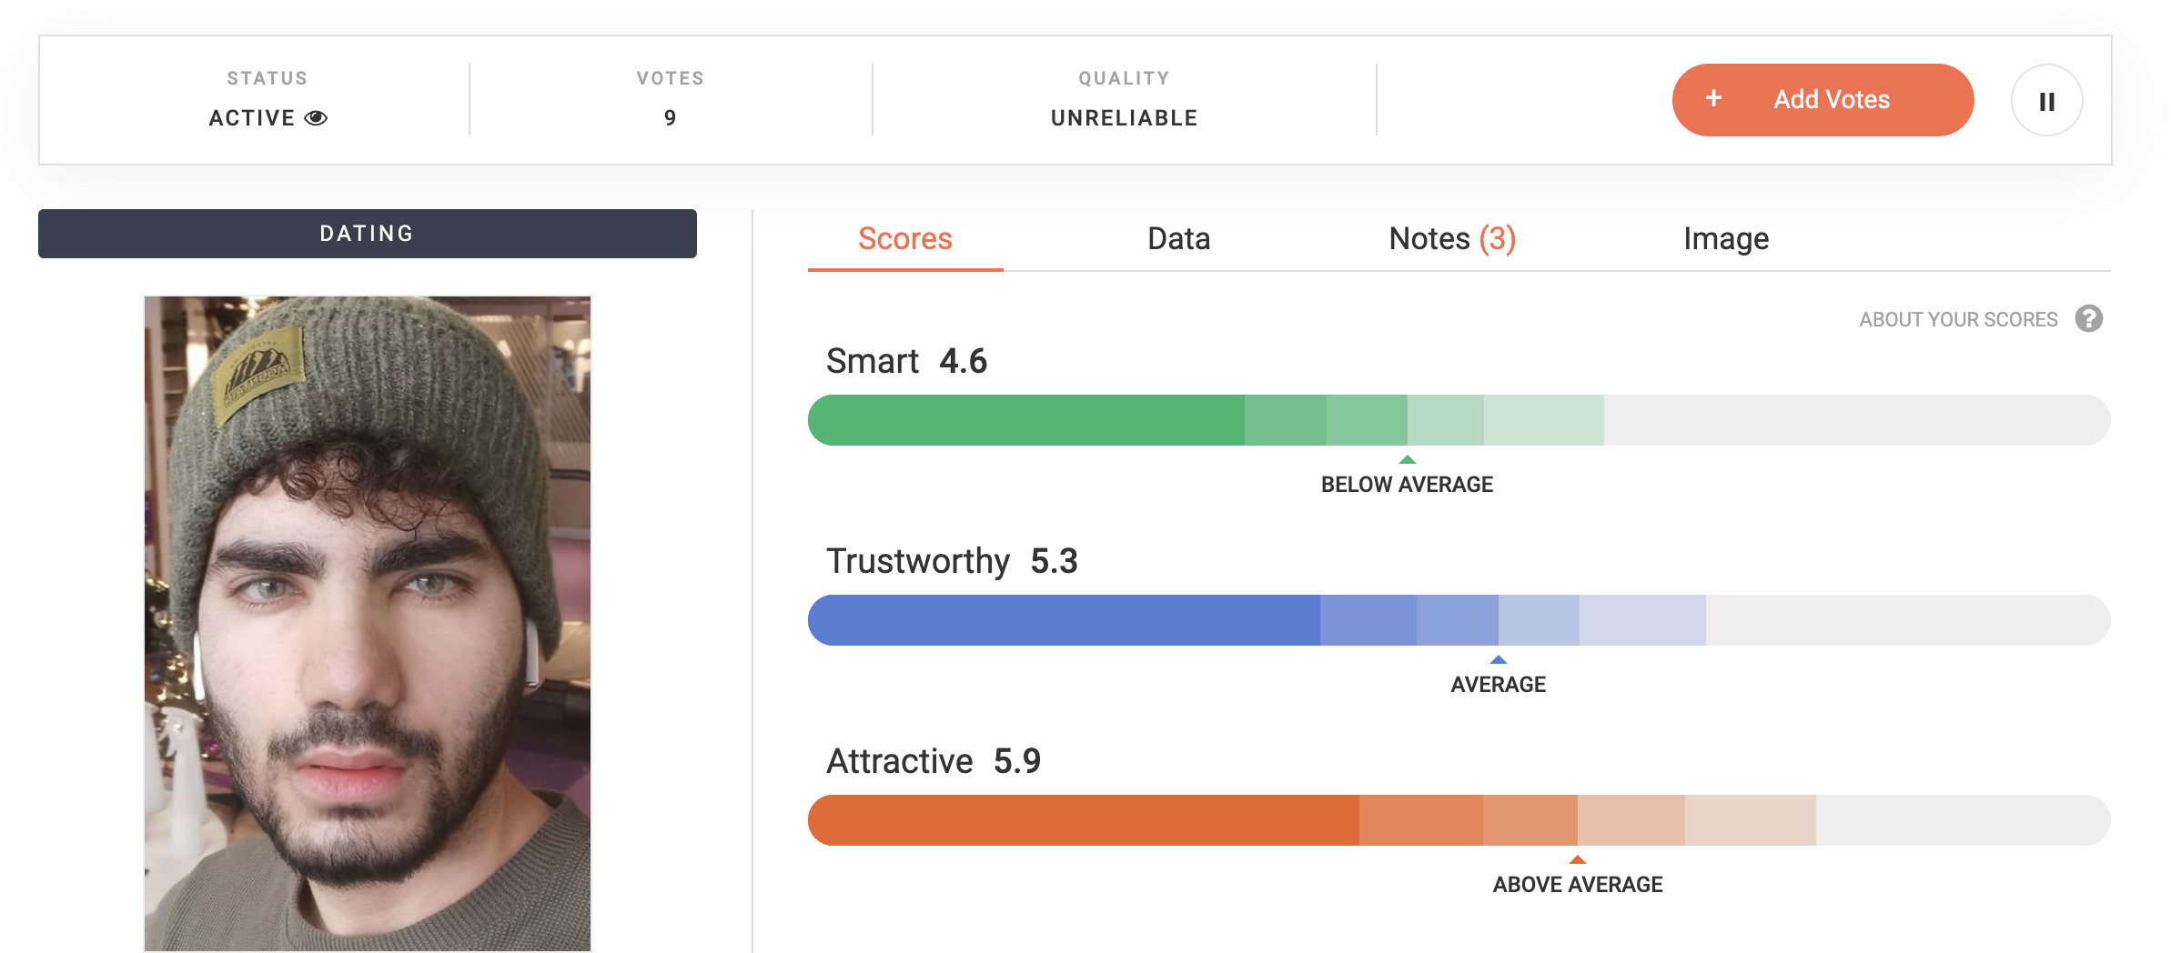This screenshot has height=953, width=2171.
Task: Click the blue Trustworthy average marker triangle
Action: (x=1498, y=659)
